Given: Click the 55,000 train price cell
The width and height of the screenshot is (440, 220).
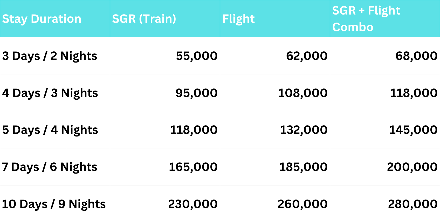Looking at the screenshot, I should click(x=197, y=56).
